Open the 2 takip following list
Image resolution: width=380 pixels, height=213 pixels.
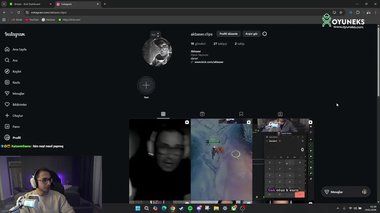pyautogui.click(x=240, y=43)
